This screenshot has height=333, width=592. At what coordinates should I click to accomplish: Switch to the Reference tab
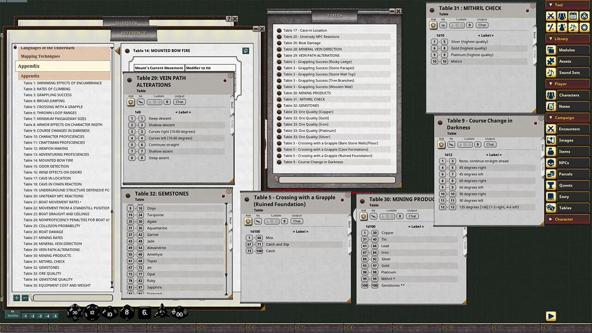tap(134, 33)
